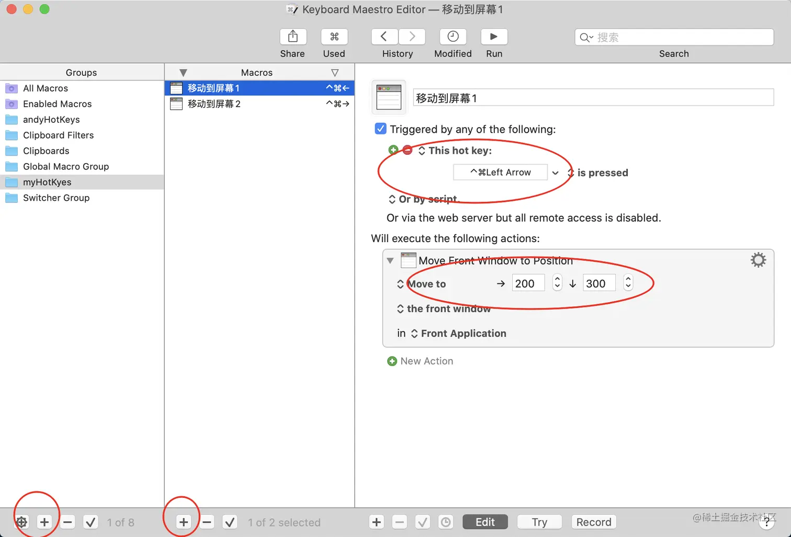The width and height of the screenshot is (791, 537).
Task: Click the search field
Action: point(674,37)
